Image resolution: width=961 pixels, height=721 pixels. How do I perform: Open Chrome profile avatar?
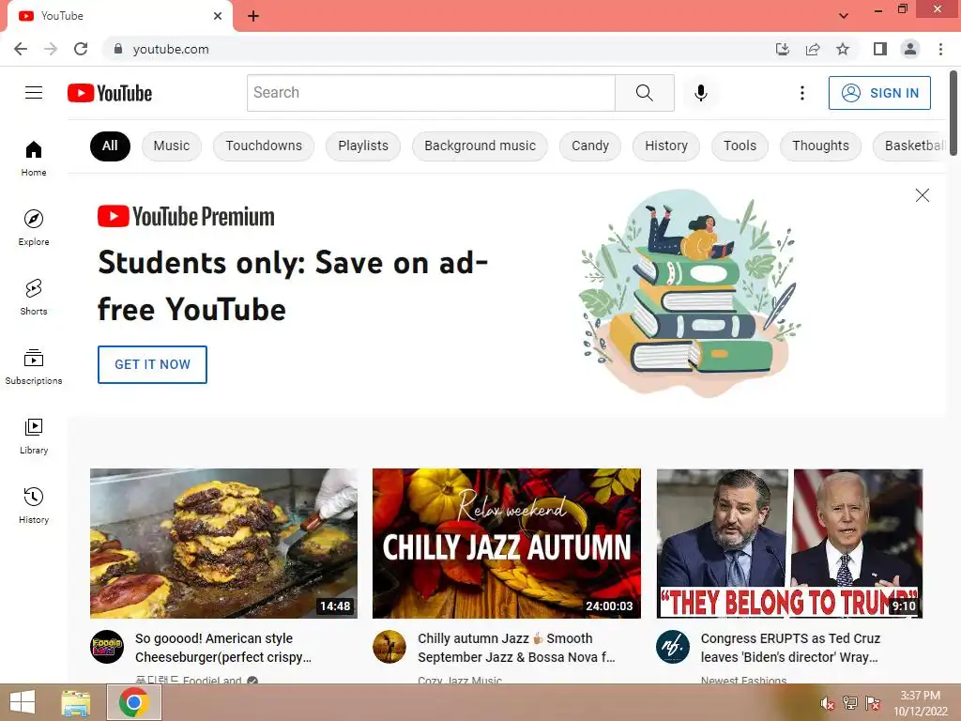pyautogui.click(x=910, y=49)
